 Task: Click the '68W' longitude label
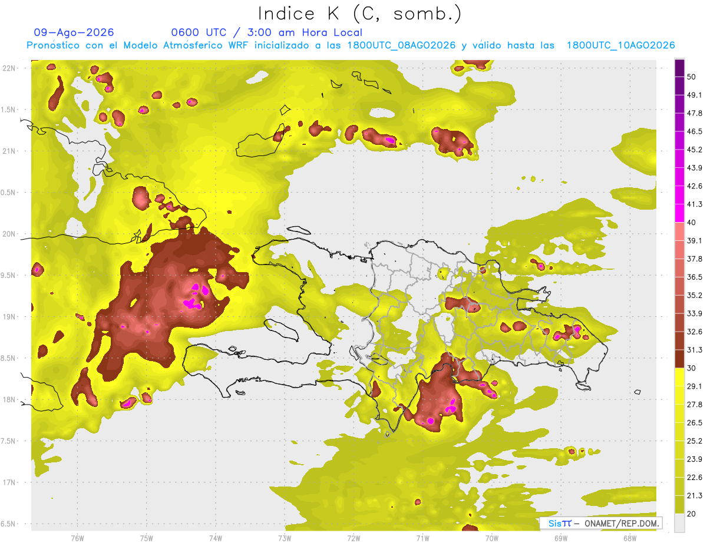(x=629, y=538)
